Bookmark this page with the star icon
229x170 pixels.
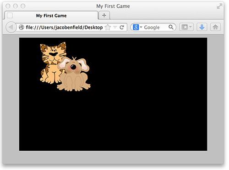(108, 27)
